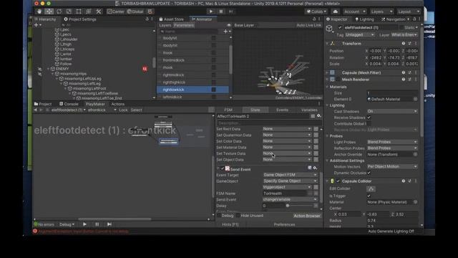Open the Event Target dropdown
This screenshot has width=458, height=258.
click(x=290, y=175)
